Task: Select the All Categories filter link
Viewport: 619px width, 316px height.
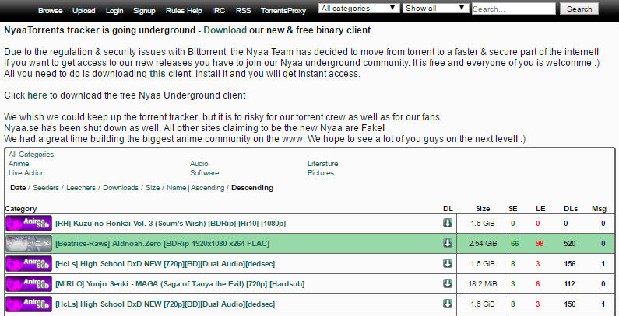Action: tap(31, 155)
